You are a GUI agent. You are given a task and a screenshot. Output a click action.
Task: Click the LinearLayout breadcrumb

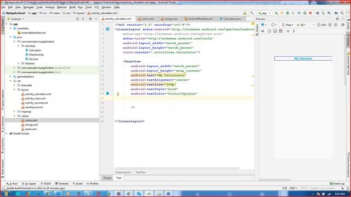pyautogui.click(x=123, y=172)
